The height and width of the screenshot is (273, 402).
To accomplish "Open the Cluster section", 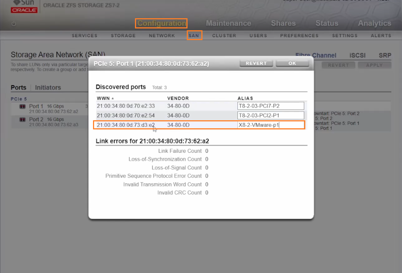I will [x=224, y=36].
